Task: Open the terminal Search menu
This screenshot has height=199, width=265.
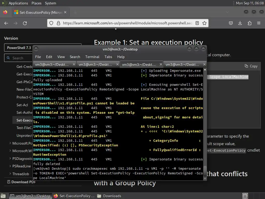Action: [x=75, y=57]
